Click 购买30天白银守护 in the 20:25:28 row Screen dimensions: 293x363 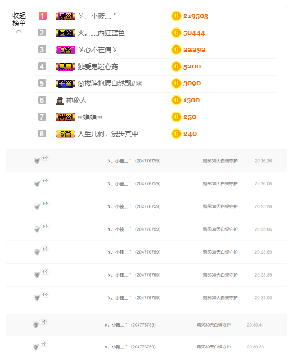(x=220, y=206)
